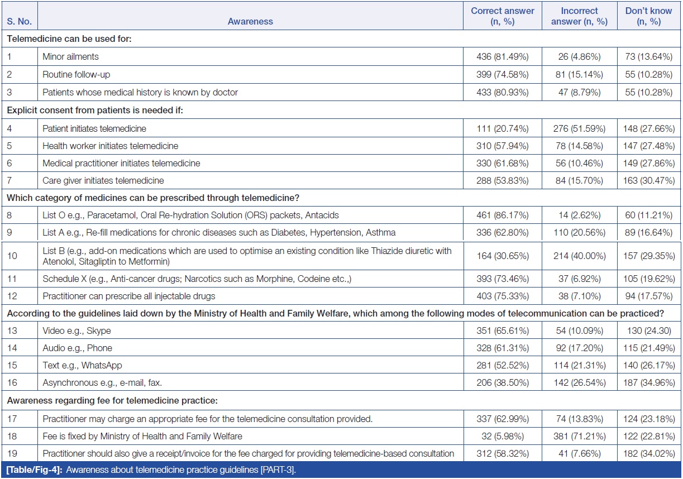Click the 'Routine follow-up' row text
Viewport: 683px width, 479px height.
click(75, 75)
